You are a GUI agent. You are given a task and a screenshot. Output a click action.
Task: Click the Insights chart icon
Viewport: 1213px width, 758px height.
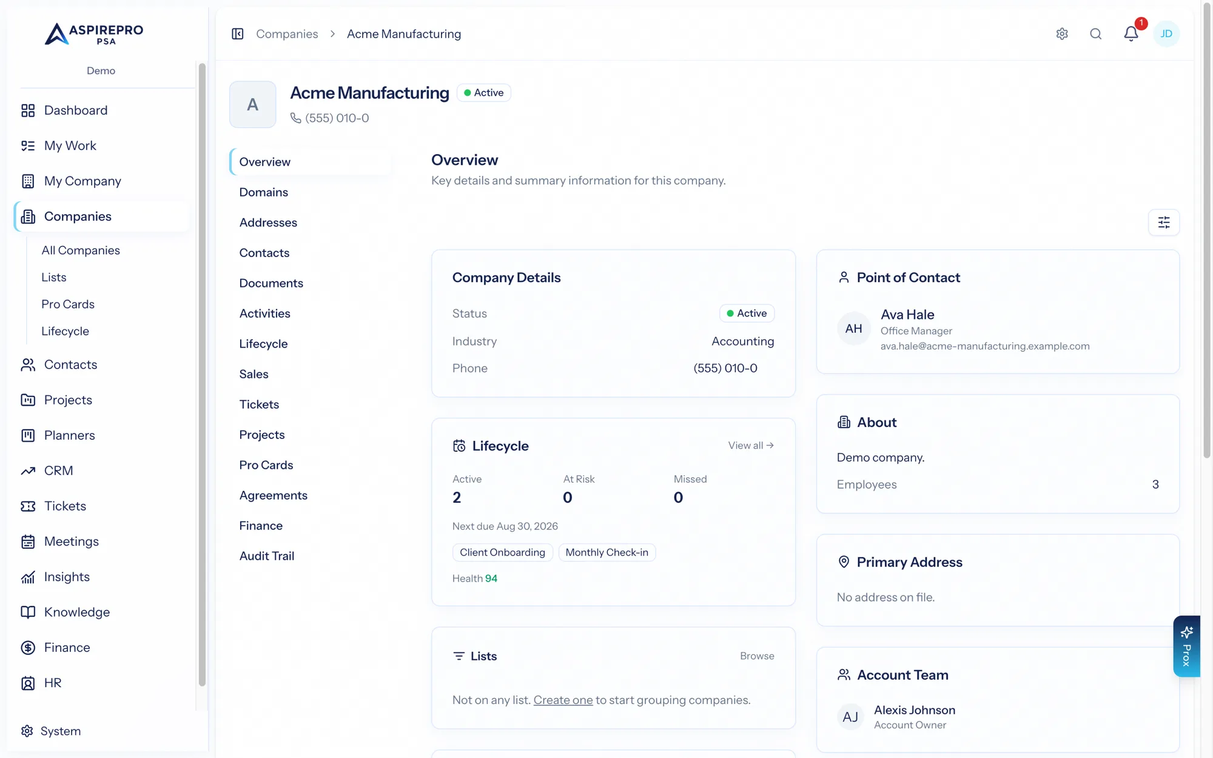(28, 577)
